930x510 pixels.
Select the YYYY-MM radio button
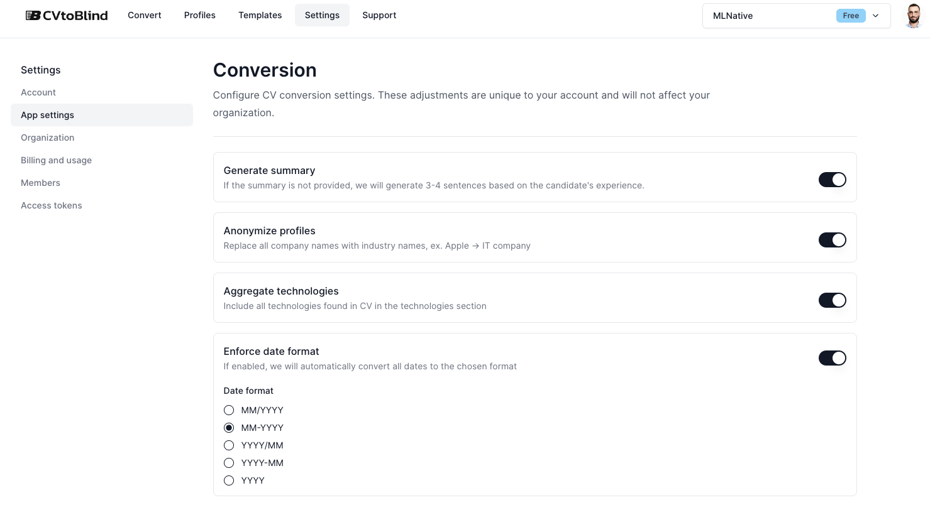229,463
